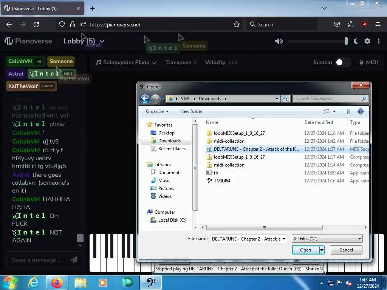
Task: Click the Pianoverse logo icon
Action: (8, 41)
